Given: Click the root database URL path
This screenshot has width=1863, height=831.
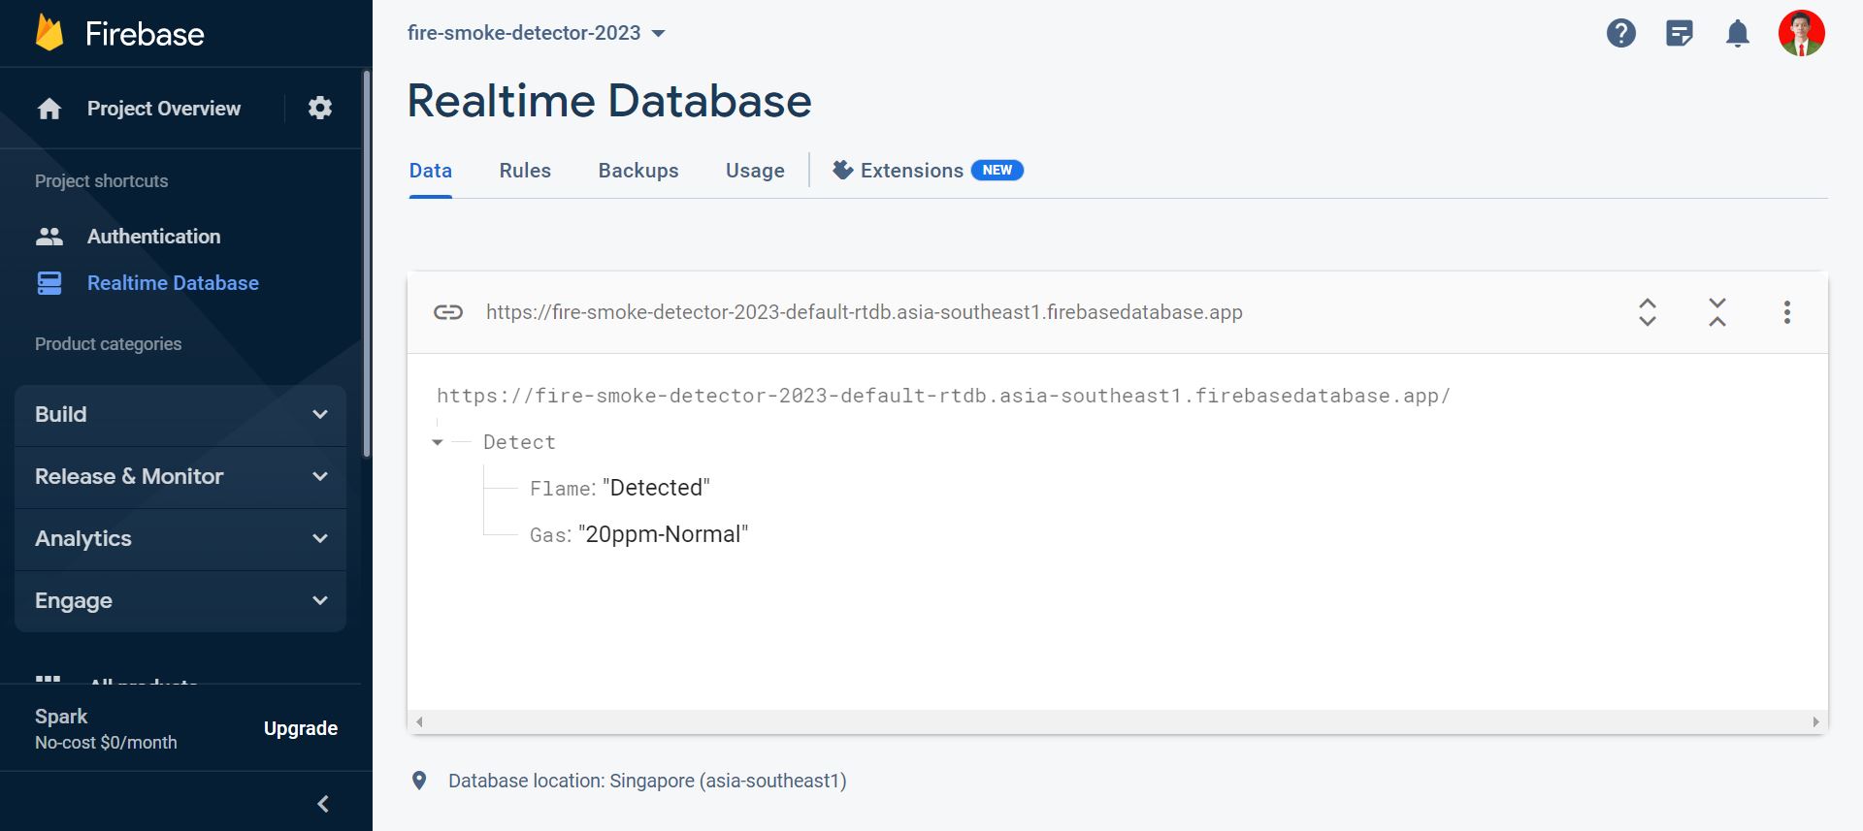Looking at the screenshot, I should pyautogui.click(x=943, y=396).
